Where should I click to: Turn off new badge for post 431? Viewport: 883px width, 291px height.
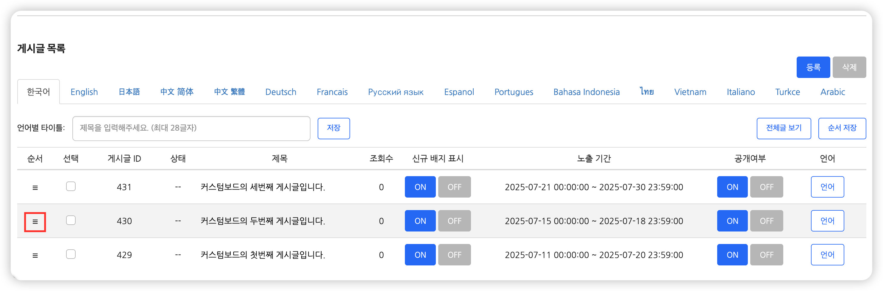(x=454, y=187)
